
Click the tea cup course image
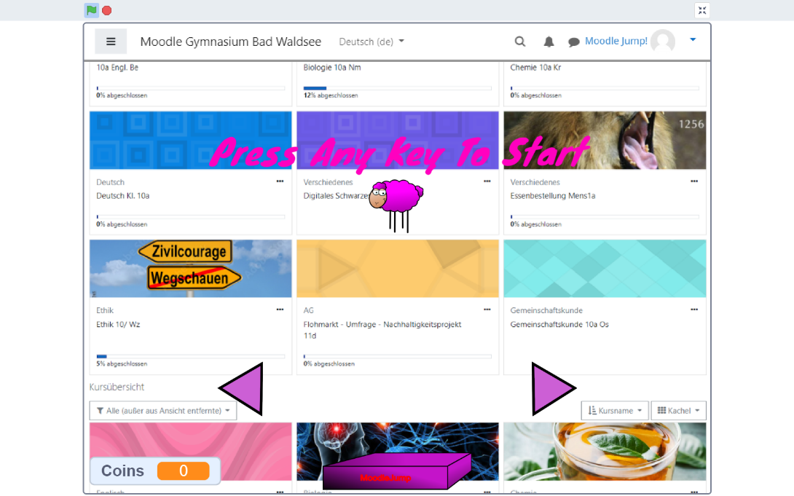pos(605,452)
